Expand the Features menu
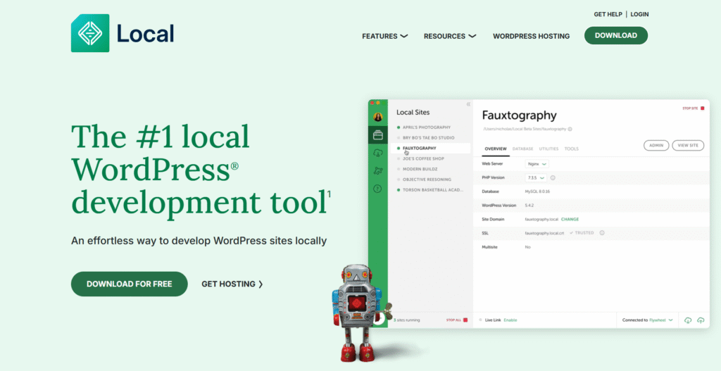The height and width of the screenshot is (371, 721). [x=385, y=36]
